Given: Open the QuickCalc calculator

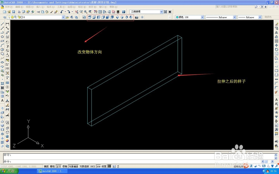Looking at the screenshot, I should pos(118,12).
